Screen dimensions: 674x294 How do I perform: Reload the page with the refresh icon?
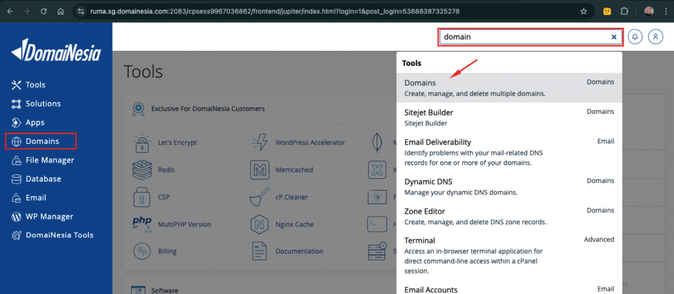click(43, 12)
